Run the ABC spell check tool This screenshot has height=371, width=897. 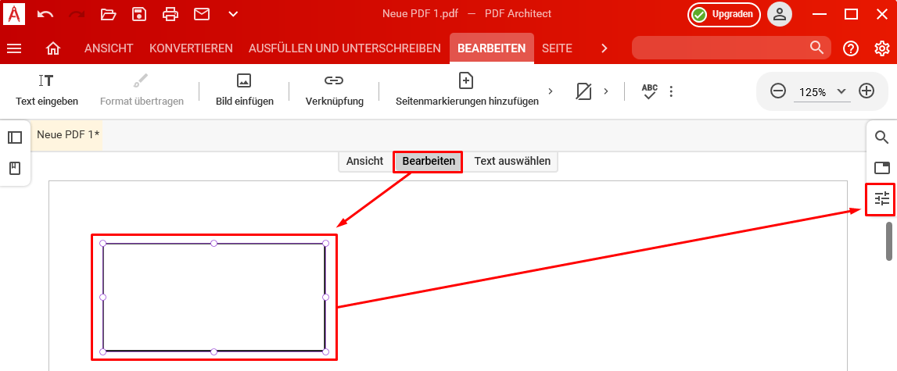click(649, 91)
